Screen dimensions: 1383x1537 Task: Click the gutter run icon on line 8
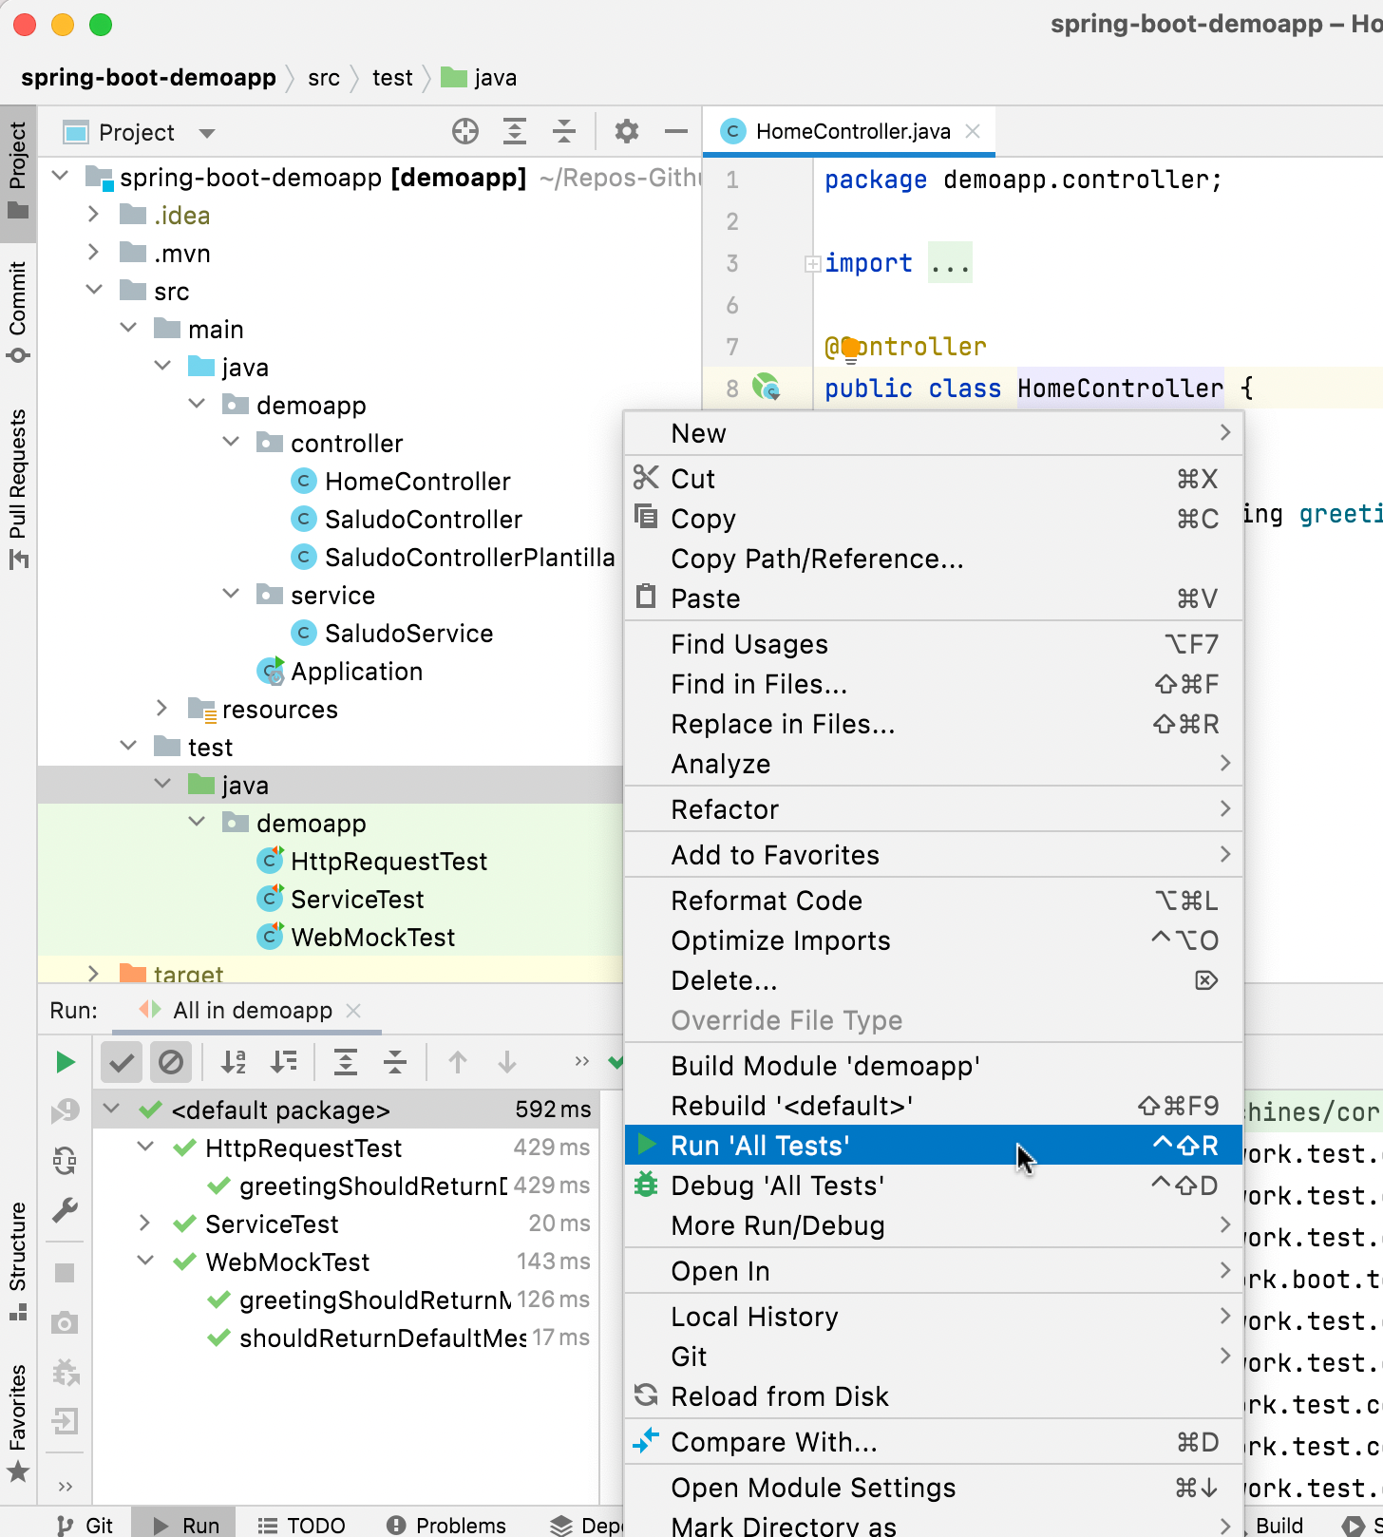click(767, 388)
